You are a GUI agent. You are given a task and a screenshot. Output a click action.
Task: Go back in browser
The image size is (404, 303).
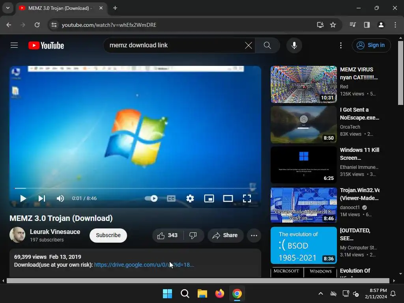coord(9,25)
